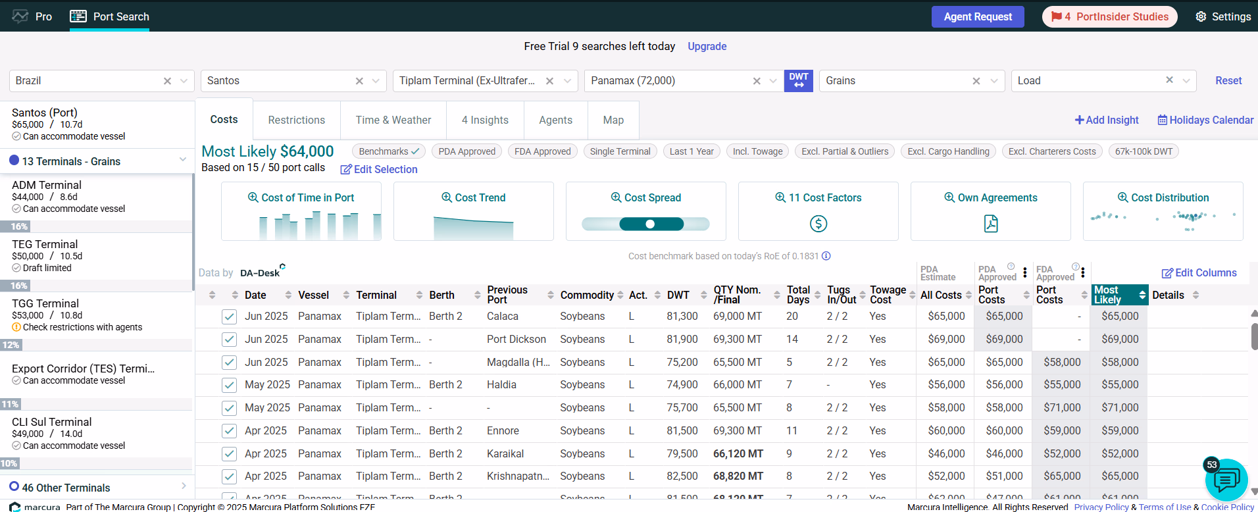Open the live chat bubble icon
1258x512 pixels.
pyautogui.click(x=1226, y=480)
